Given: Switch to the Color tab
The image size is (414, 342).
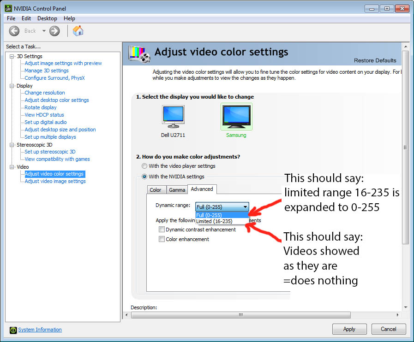Looking at the screenshot, I should (156, 190).
